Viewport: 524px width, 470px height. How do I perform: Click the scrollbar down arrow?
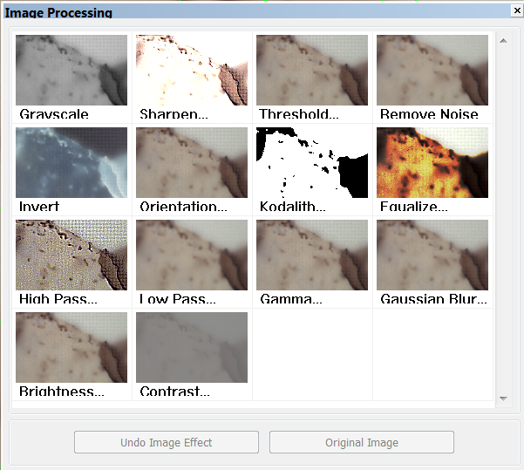pos(503,398)
